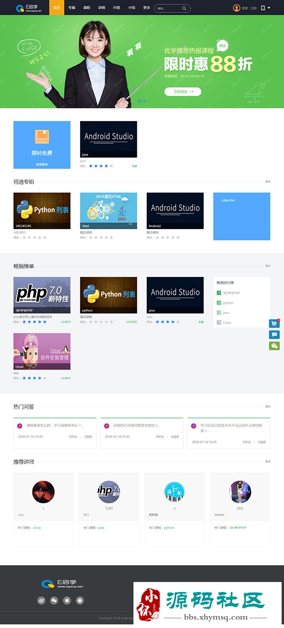Click 3秒学会PHP text in 畅销排行榜

tap(231, 293)
